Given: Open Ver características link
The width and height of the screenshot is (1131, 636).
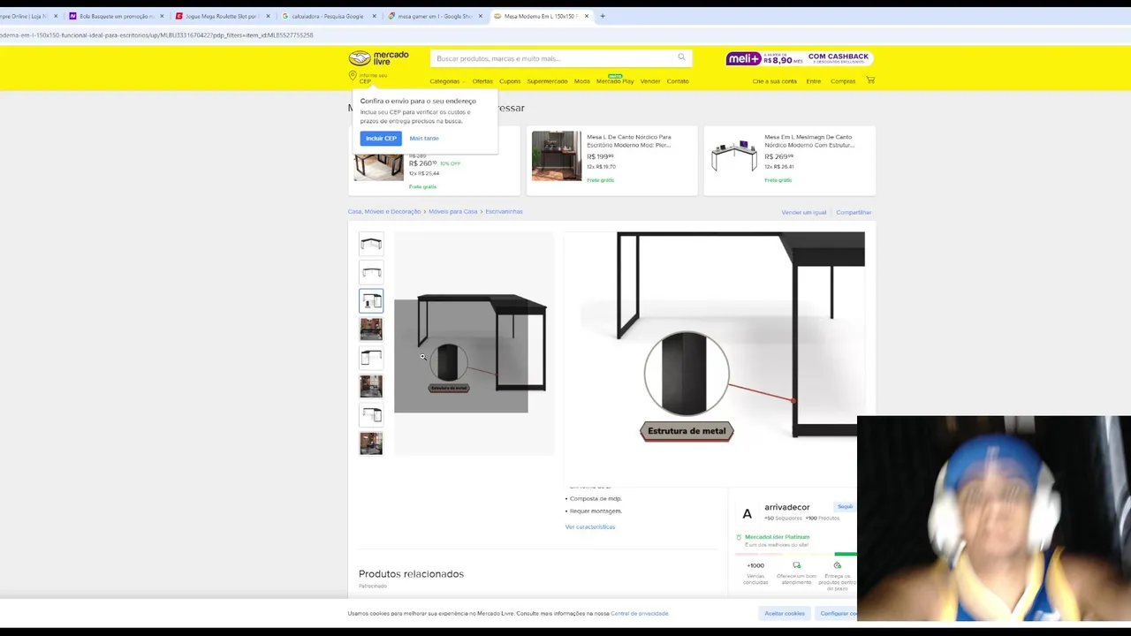Looking at the screenshot, I should pyautogui.click(x=590, y=527).
